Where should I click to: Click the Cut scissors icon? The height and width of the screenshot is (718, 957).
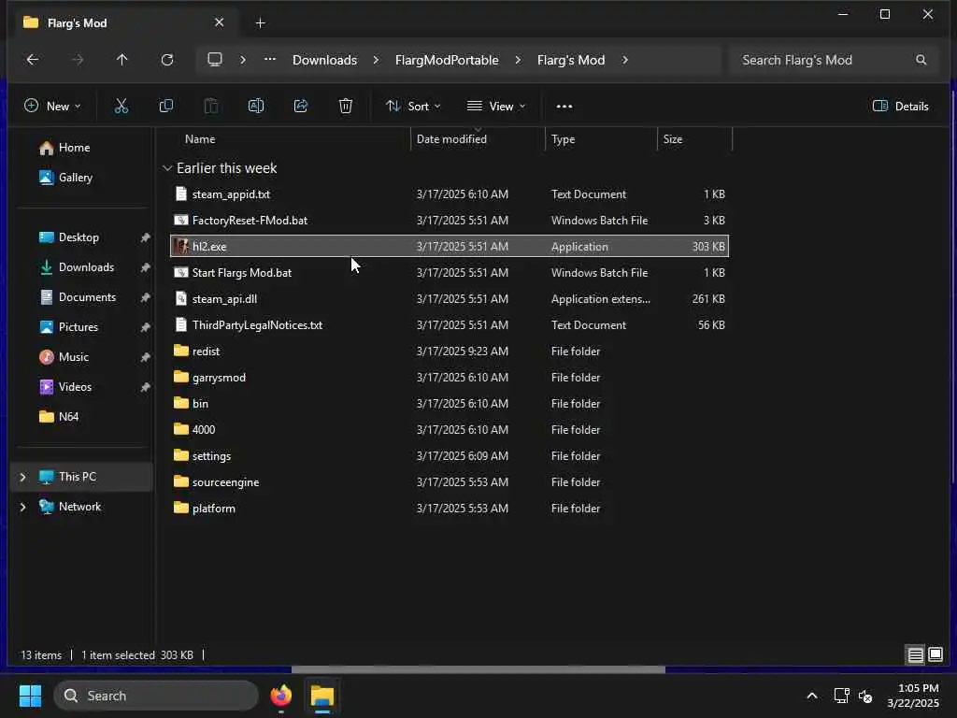click(x=121, y=107)
